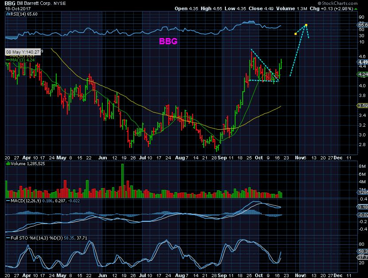Click the tallest green volume bar in June
This screenshot has height=278, width=368.
pos(122,181)
